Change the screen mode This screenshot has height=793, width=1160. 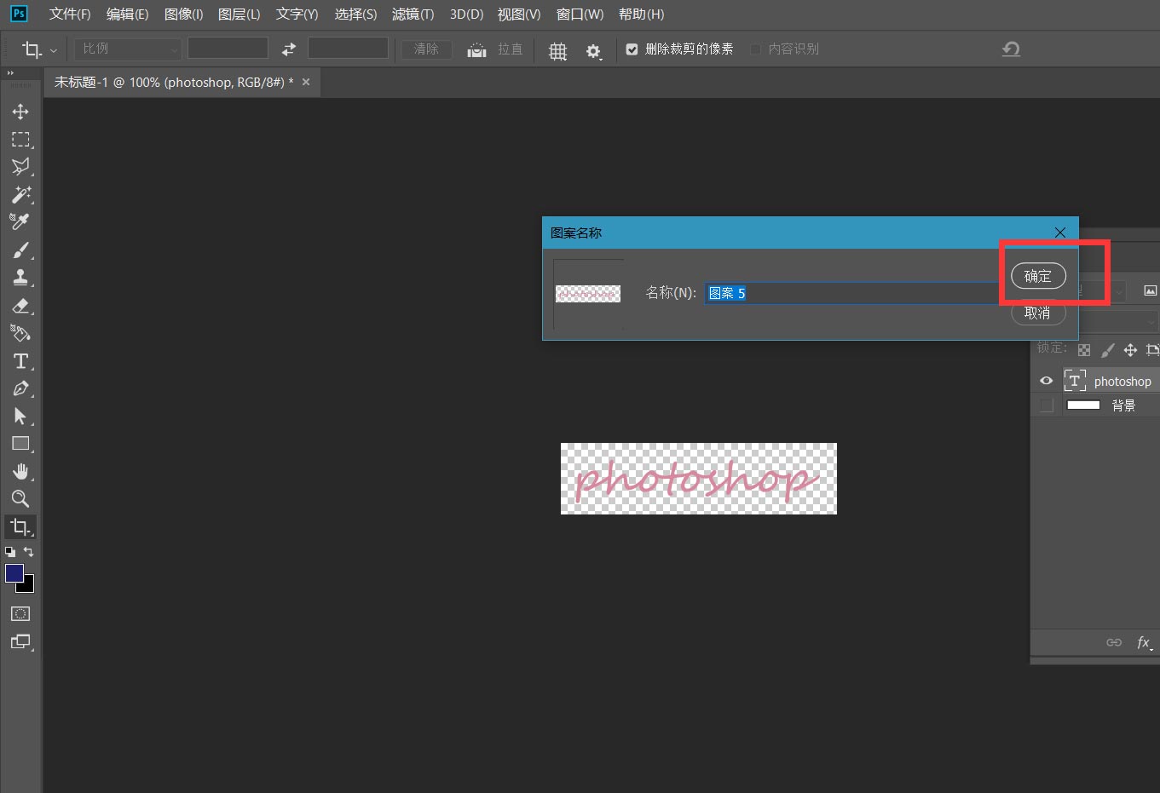[x=20, y=641]
